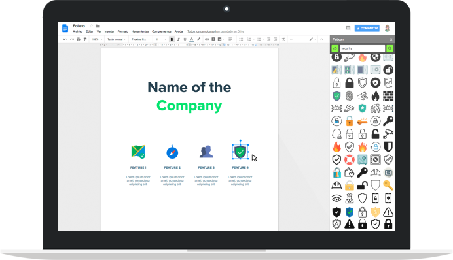
Task: Toggle italic formatting
Action: click(179, 39)
